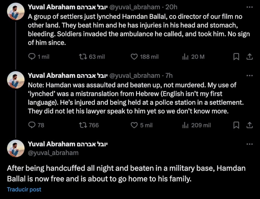The image size is (260, 199).
Task: Reply to the first tweet about Hamdan Ballal
Action: pos(32,57)
